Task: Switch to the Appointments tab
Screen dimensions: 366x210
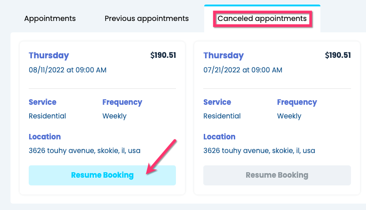Action: tap(50, 19)
